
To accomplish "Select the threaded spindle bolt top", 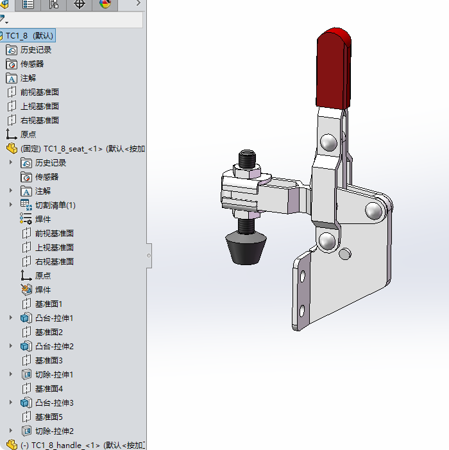I will 247,159.
